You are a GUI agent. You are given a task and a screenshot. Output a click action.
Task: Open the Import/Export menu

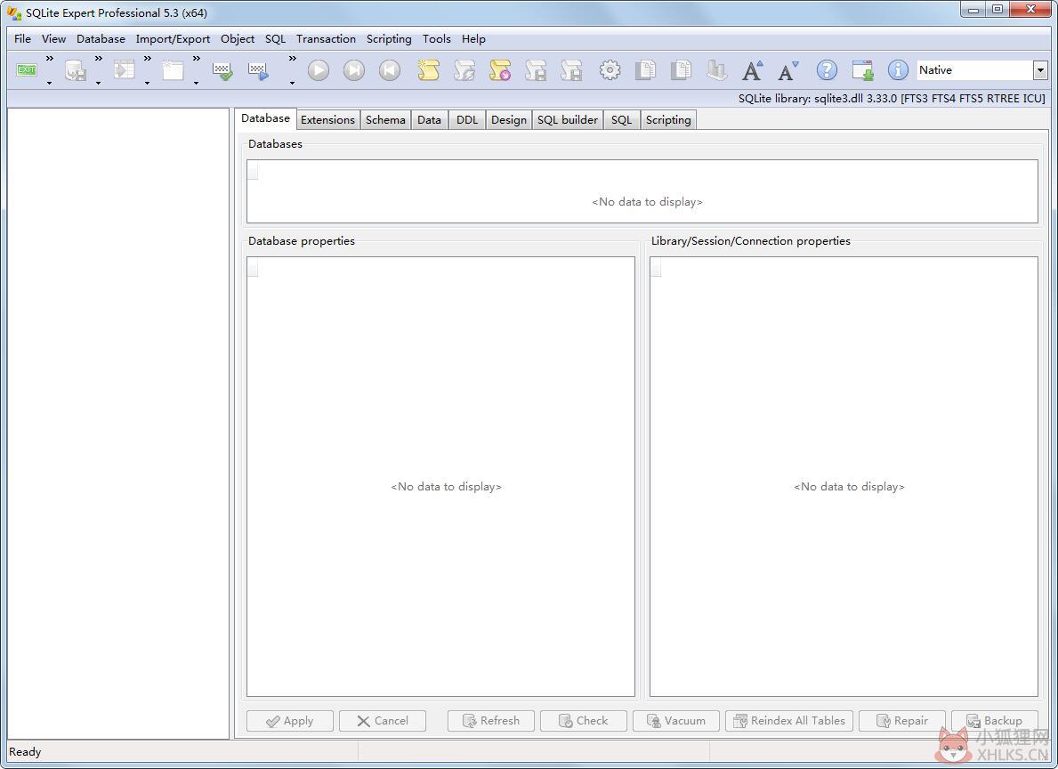(173, 39)
